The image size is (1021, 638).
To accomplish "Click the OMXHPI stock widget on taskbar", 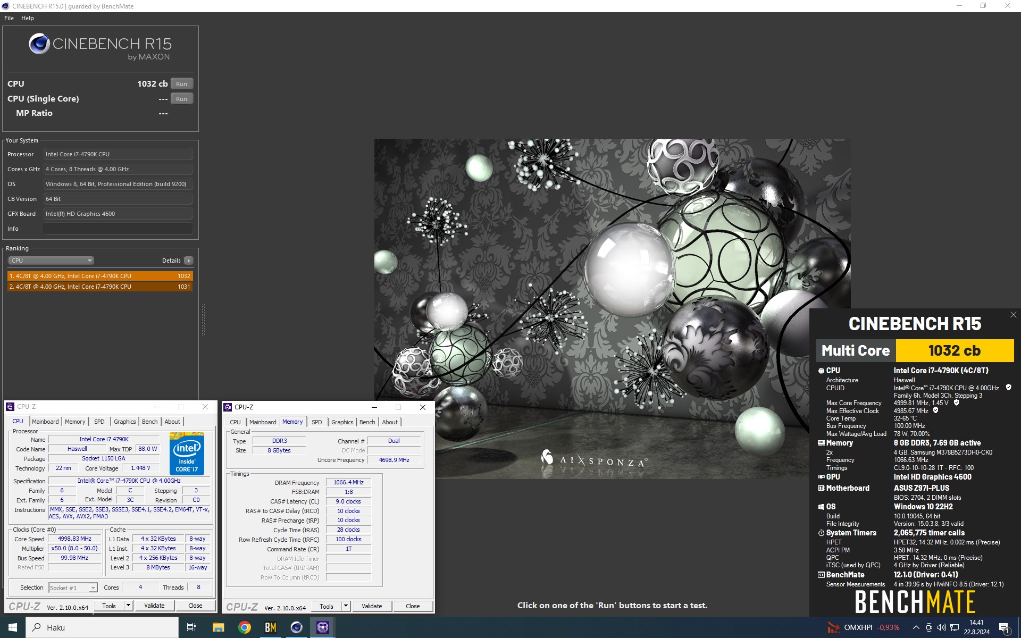I will [x=864, y=627].
